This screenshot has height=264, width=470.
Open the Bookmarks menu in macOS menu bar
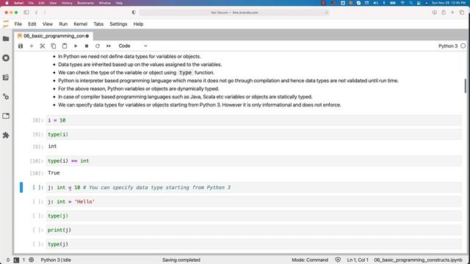click(85, 3)
